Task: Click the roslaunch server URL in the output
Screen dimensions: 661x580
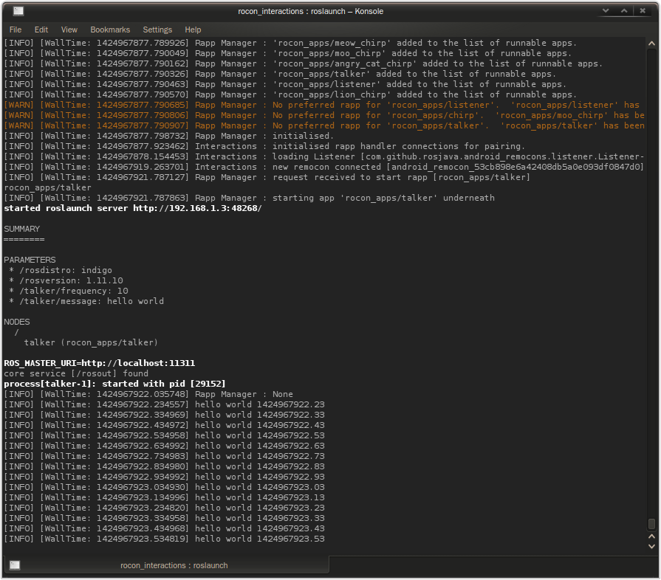Action: coord(197,209)
